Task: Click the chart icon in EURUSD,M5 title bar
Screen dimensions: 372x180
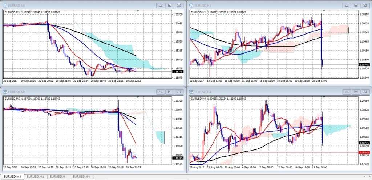Action: [5, 92]
